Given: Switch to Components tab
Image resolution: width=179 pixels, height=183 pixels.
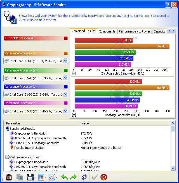Looking at the screenshot, I should click(107, 31).
